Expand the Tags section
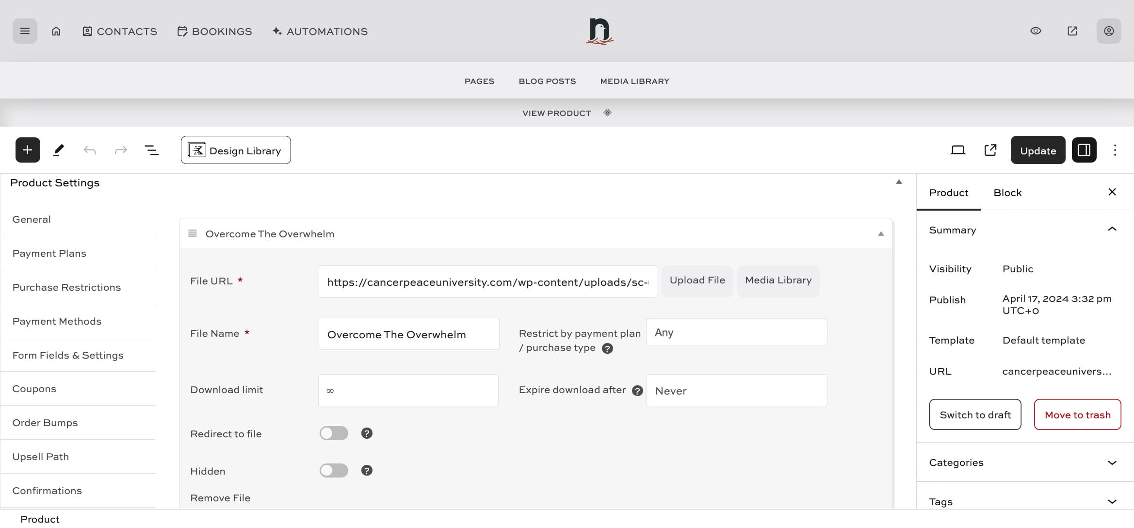Viewport: 1134px width, 528px height. pyautogui.click(x=1112, y=502)
